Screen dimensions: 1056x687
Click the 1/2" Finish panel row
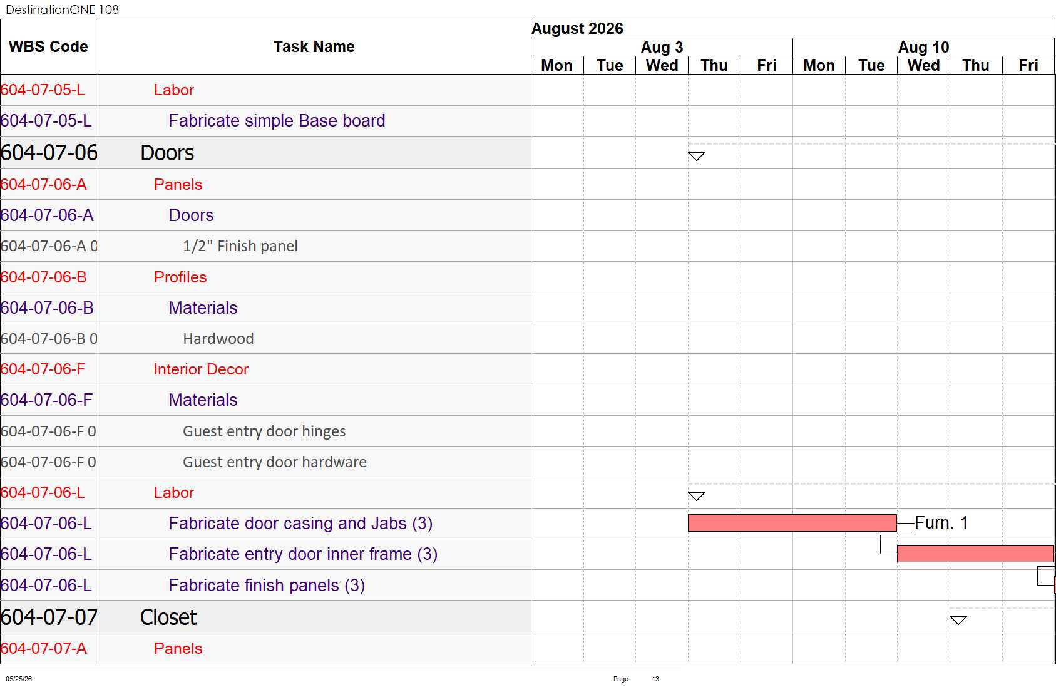coord(265,246)
